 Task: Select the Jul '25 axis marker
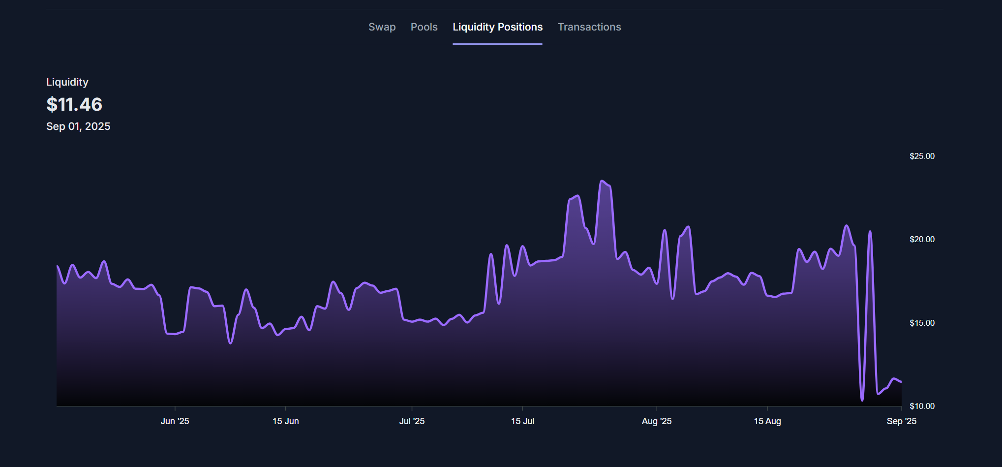[x=412, y=421]
